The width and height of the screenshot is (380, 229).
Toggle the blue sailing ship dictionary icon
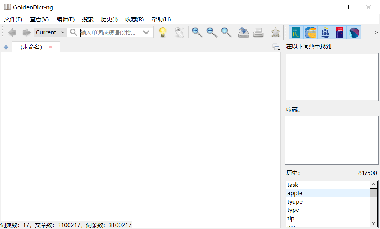(325, 32)
